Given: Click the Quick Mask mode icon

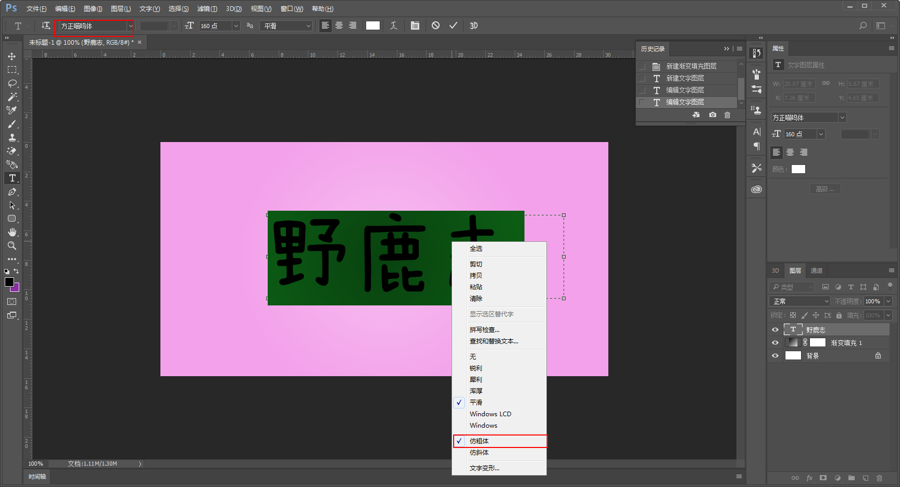Looking at the screenshot, I should 12,302.
